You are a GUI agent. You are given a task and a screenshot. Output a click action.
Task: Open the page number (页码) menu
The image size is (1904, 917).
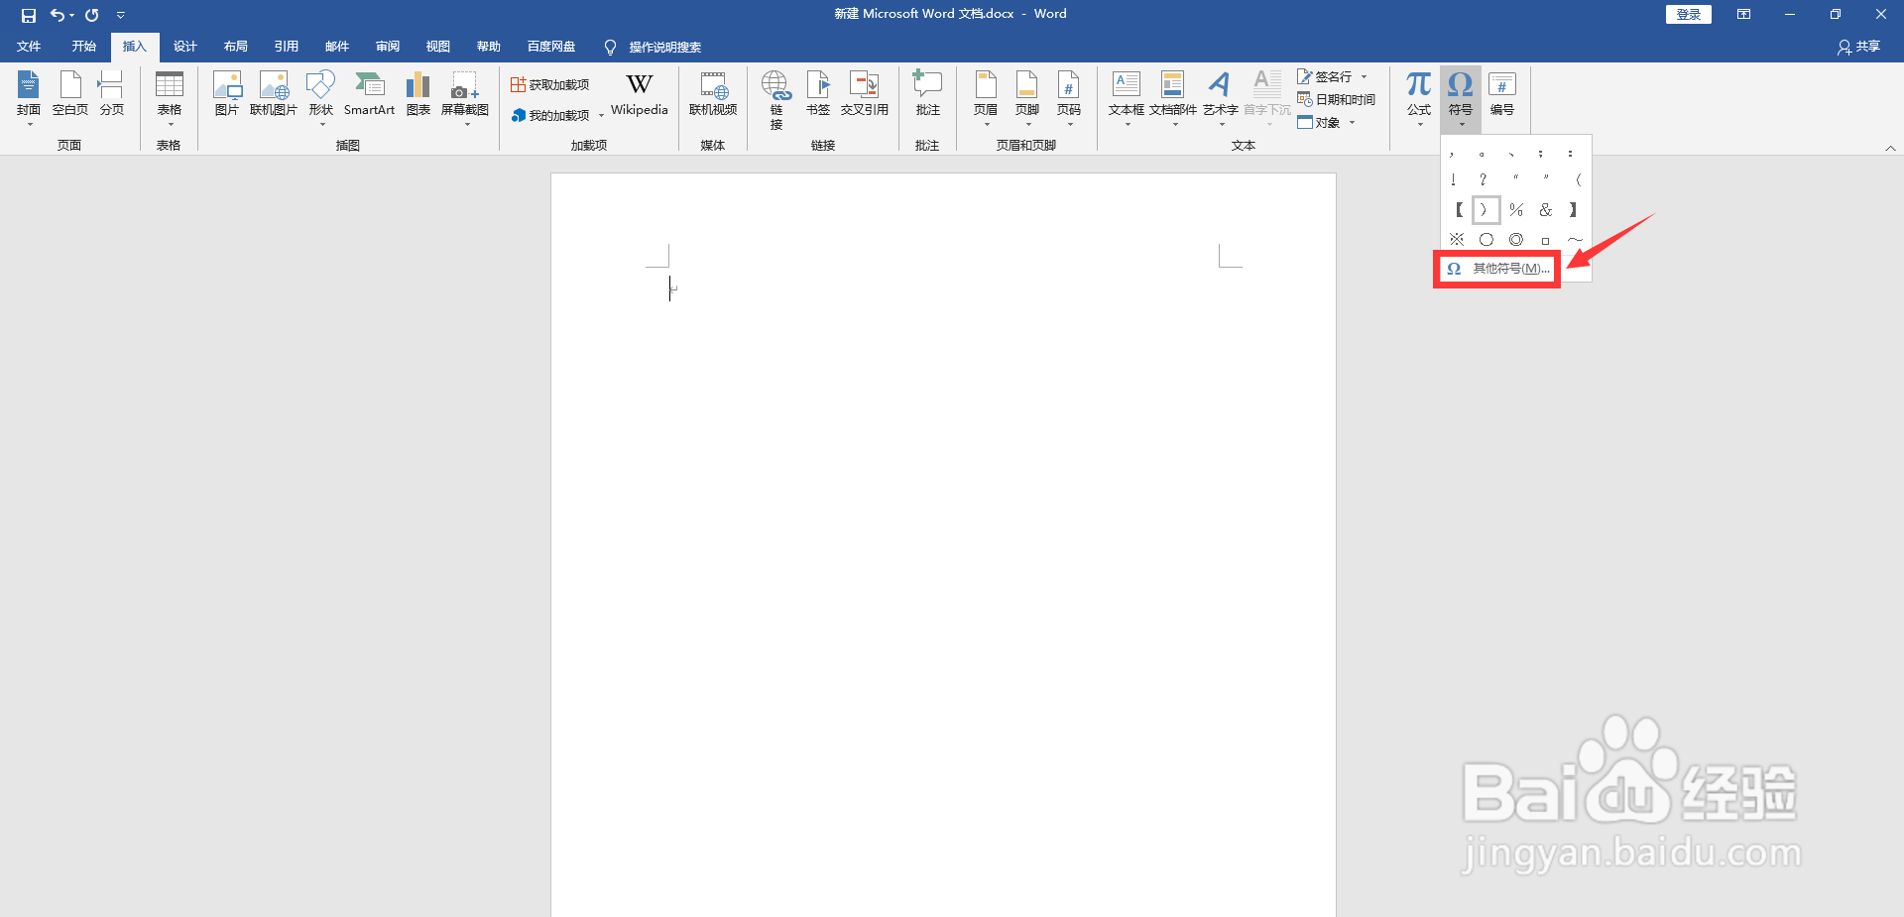click(1069, 97)
